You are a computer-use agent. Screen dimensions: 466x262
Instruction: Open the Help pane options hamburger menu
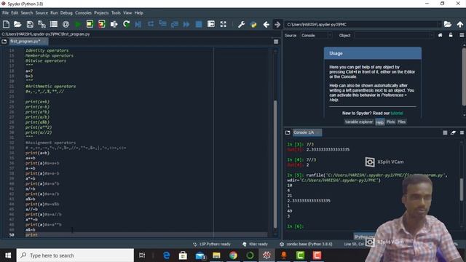coord(462,36)
